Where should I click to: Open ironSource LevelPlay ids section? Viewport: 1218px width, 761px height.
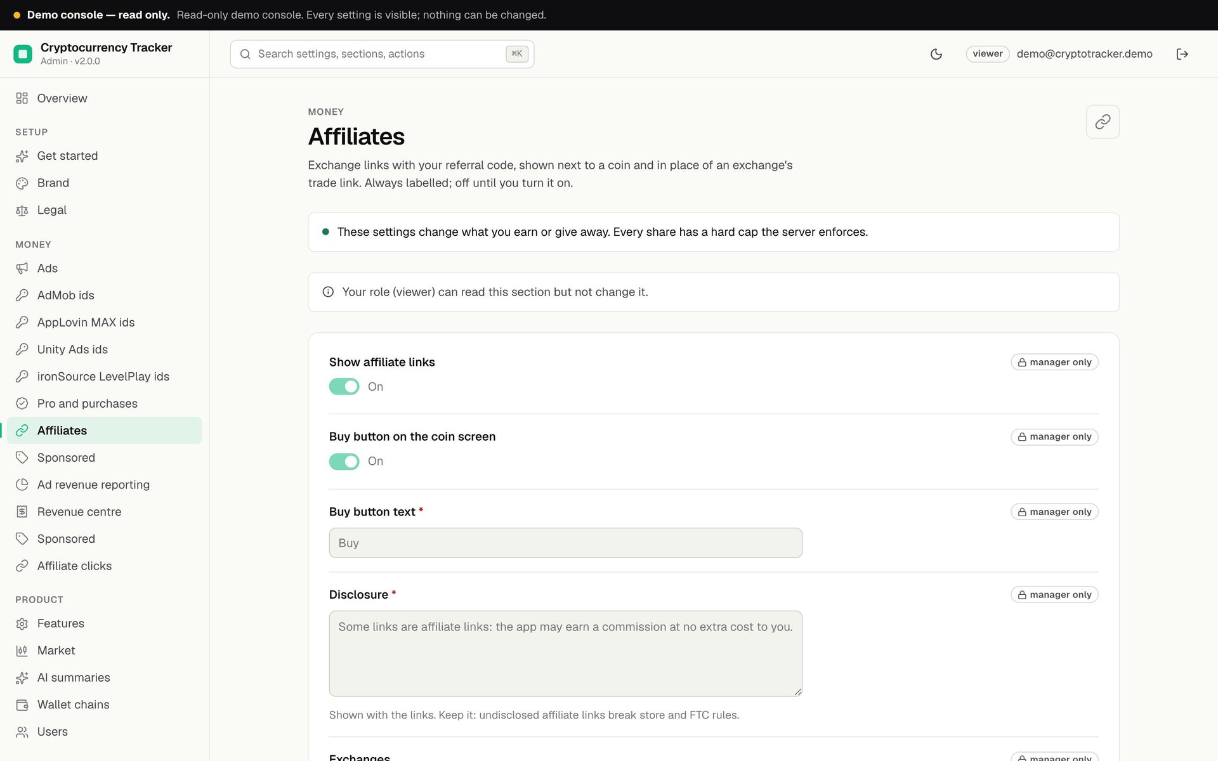pyautogui.click(x=105, y=377)
